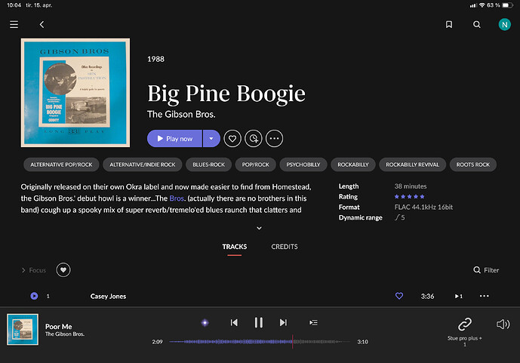This screenshot has width=520, height=363.
Task: Skip to the next track
Action: tap(283, 322)
